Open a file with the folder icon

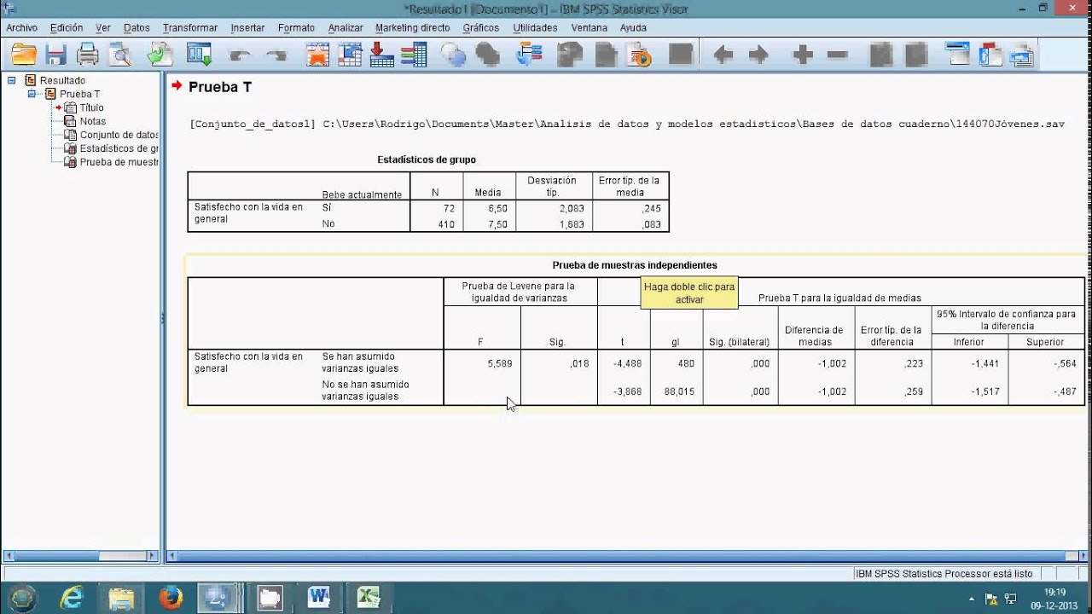(x=24, y=55)
